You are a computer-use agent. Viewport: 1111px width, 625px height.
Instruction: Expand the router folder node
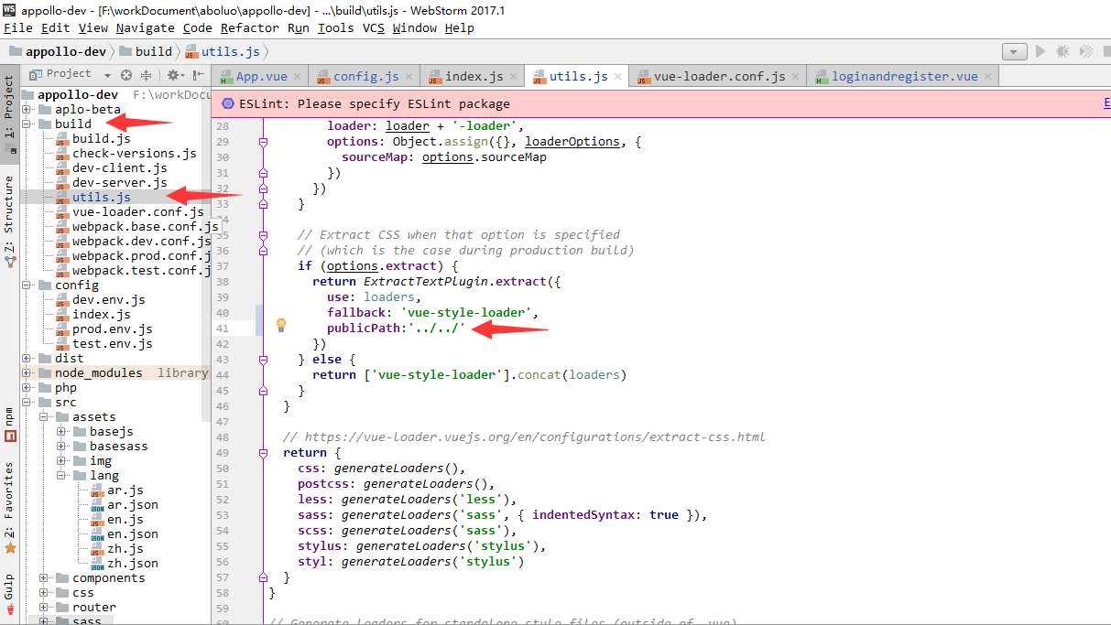coord(44,608)
